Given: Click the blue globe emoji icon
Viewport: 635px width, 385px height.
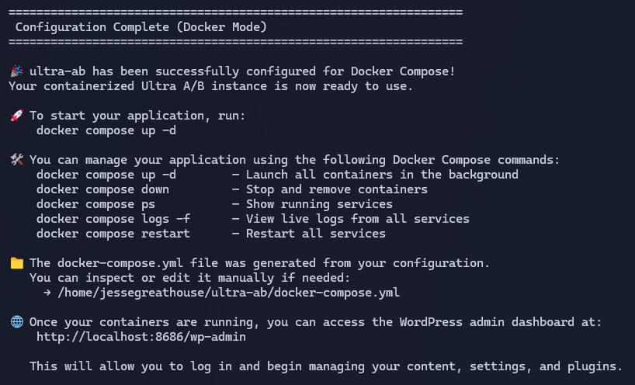Looking at the screenshot, I should coord(16,322).
